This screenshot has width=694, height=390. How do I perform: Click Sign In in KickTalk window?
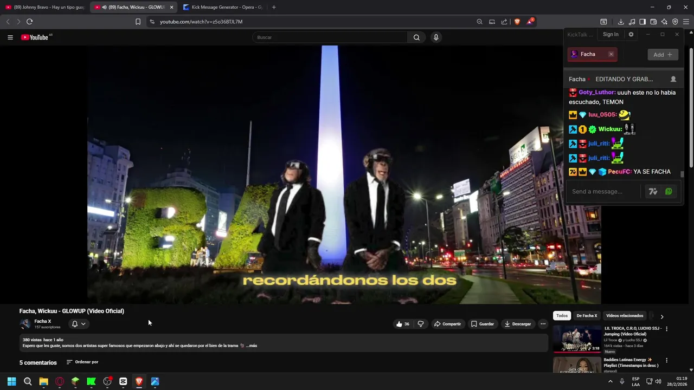(x=611, y=34)
